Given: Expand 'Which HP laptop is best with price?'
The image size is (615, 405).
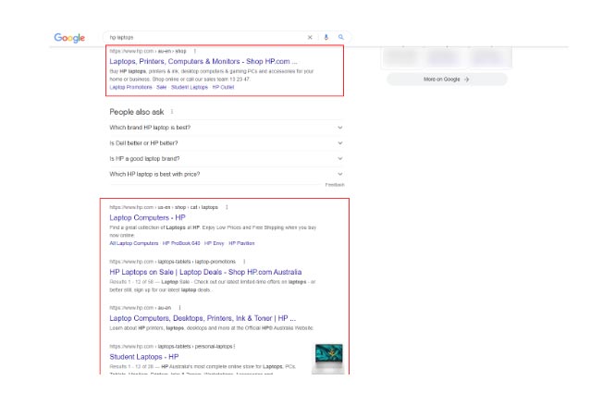Looking at the screenshot, I should (226, 174).
